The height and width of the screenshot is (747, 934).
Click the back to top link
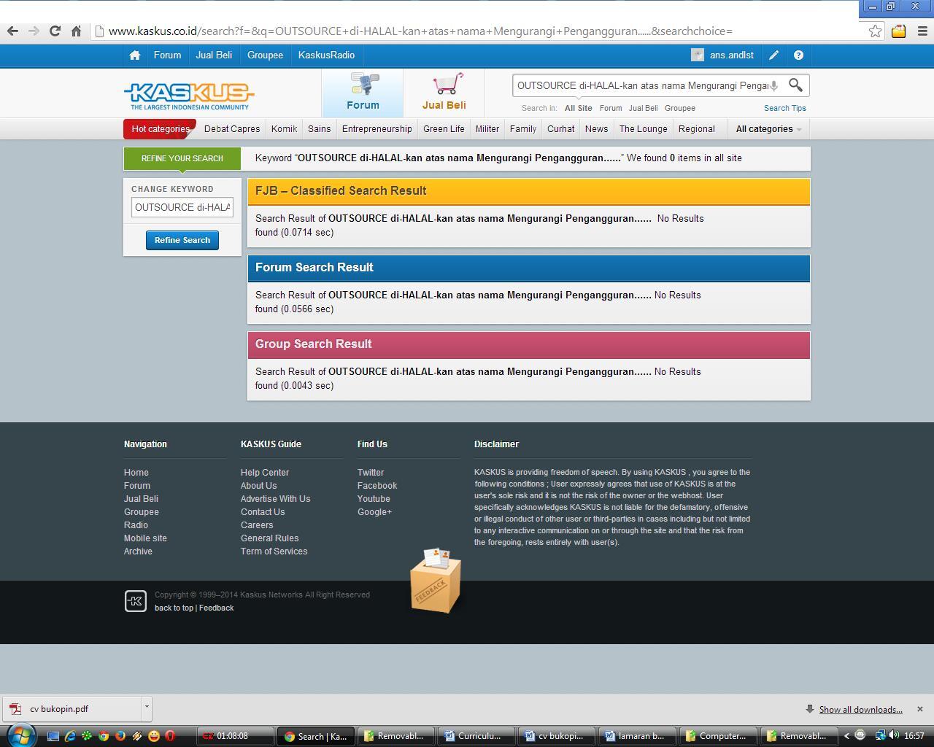tap(174, 608)
